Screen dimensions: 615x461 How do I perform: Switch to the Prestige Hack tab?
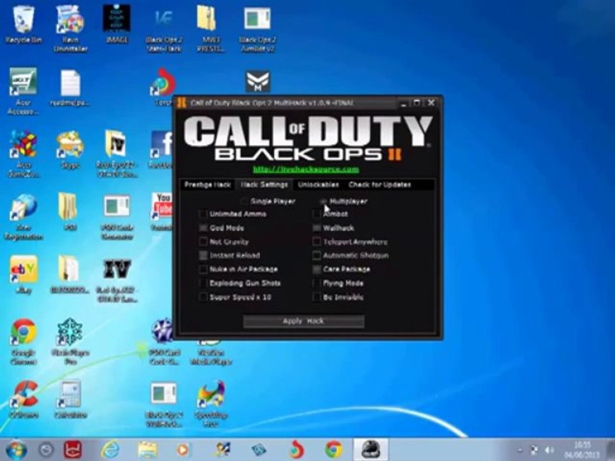tap(208, 184)
